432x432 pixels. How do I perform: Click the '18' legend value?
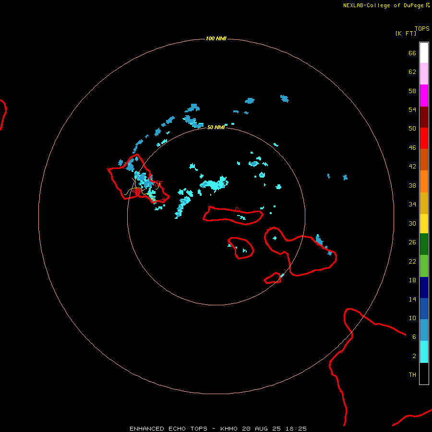412,280
